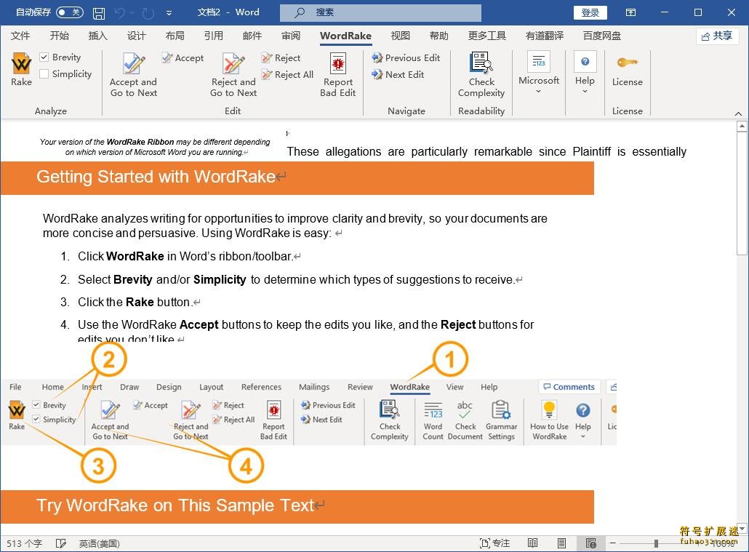Click the embedded WordRake ribbon illustration image
This screenshot has height=552, width=749.
308,413
